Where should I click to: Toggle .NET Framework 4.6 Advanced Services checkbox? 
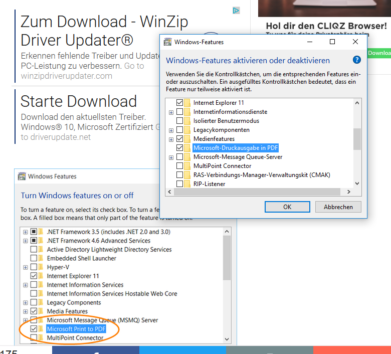coord(34,241)
